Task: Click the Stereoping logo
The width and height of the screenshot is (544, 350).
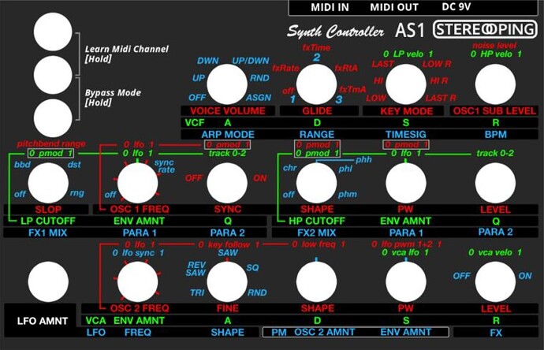Action: click(x=485, y=29)
